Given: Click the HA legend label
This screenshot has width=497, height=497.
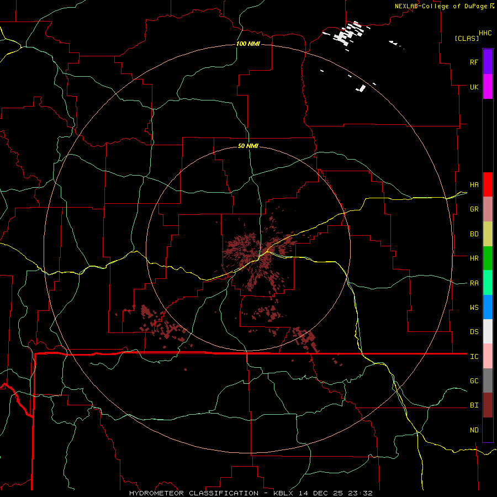Looking at the screenshot, I should click(474, 184).
